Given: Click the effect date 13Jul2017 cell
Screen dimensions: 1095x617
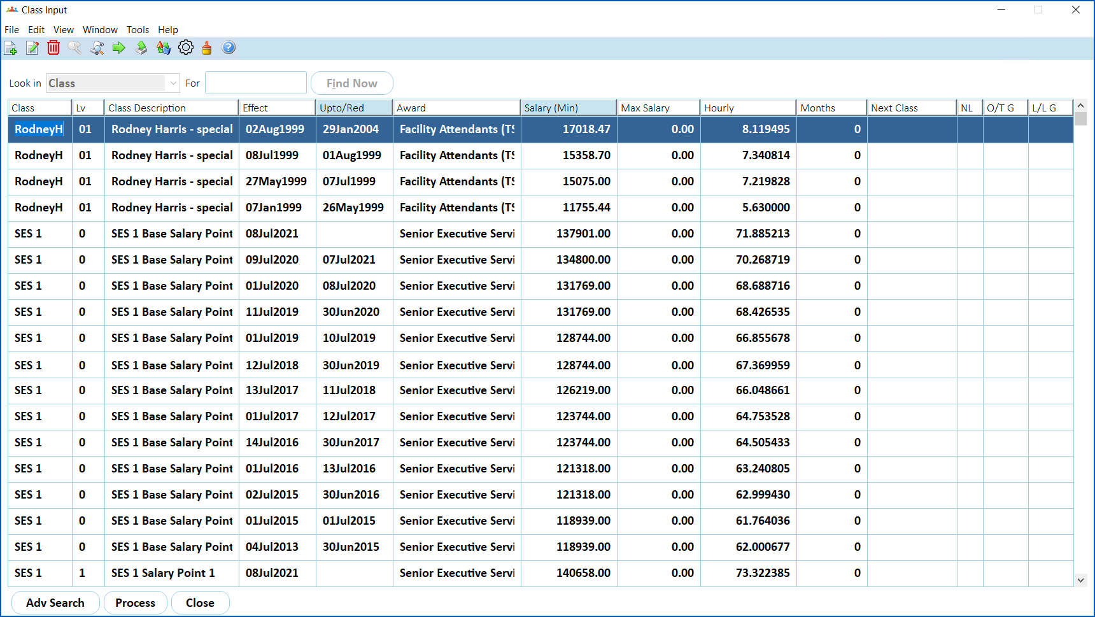Looking at the screenshot, I should [277, 390].
